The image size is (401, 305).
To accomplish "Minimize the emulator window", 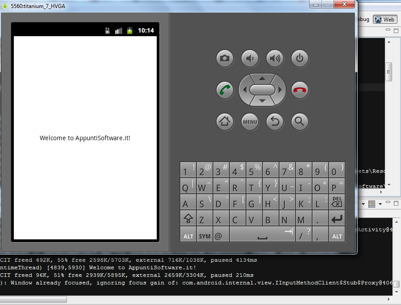I will tap(316, 4).
